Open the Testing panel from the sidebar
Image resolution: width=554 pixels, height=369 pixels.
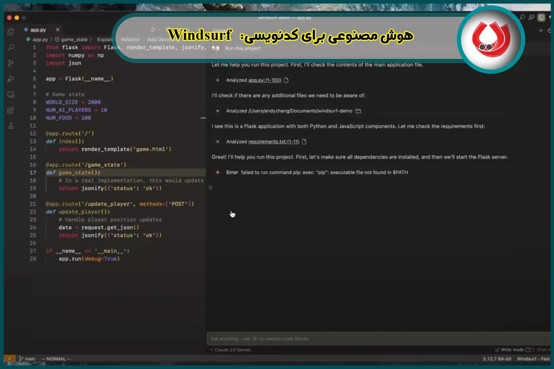(11, 126)
